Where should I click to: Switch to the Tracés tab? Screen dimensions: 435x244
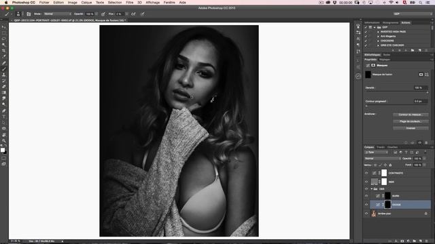tap(381, 147)
